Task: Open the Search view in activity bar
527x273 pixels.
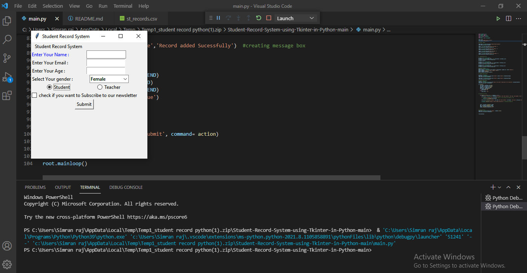Action: [7, 39]
